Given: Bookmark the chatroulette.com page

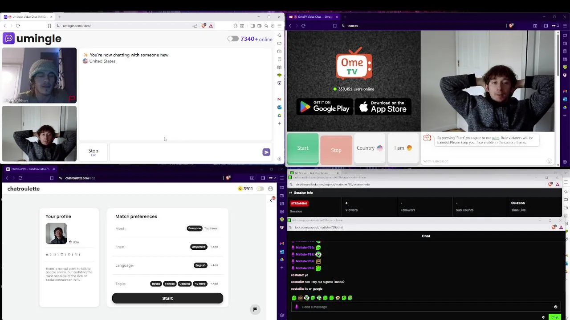Looking at the screenshot, I should [x=52, y=178].
